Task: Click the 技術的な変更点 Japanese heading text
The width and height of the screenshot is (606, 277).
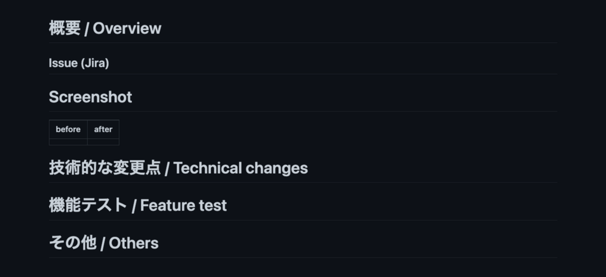Action: click(105, 168)
